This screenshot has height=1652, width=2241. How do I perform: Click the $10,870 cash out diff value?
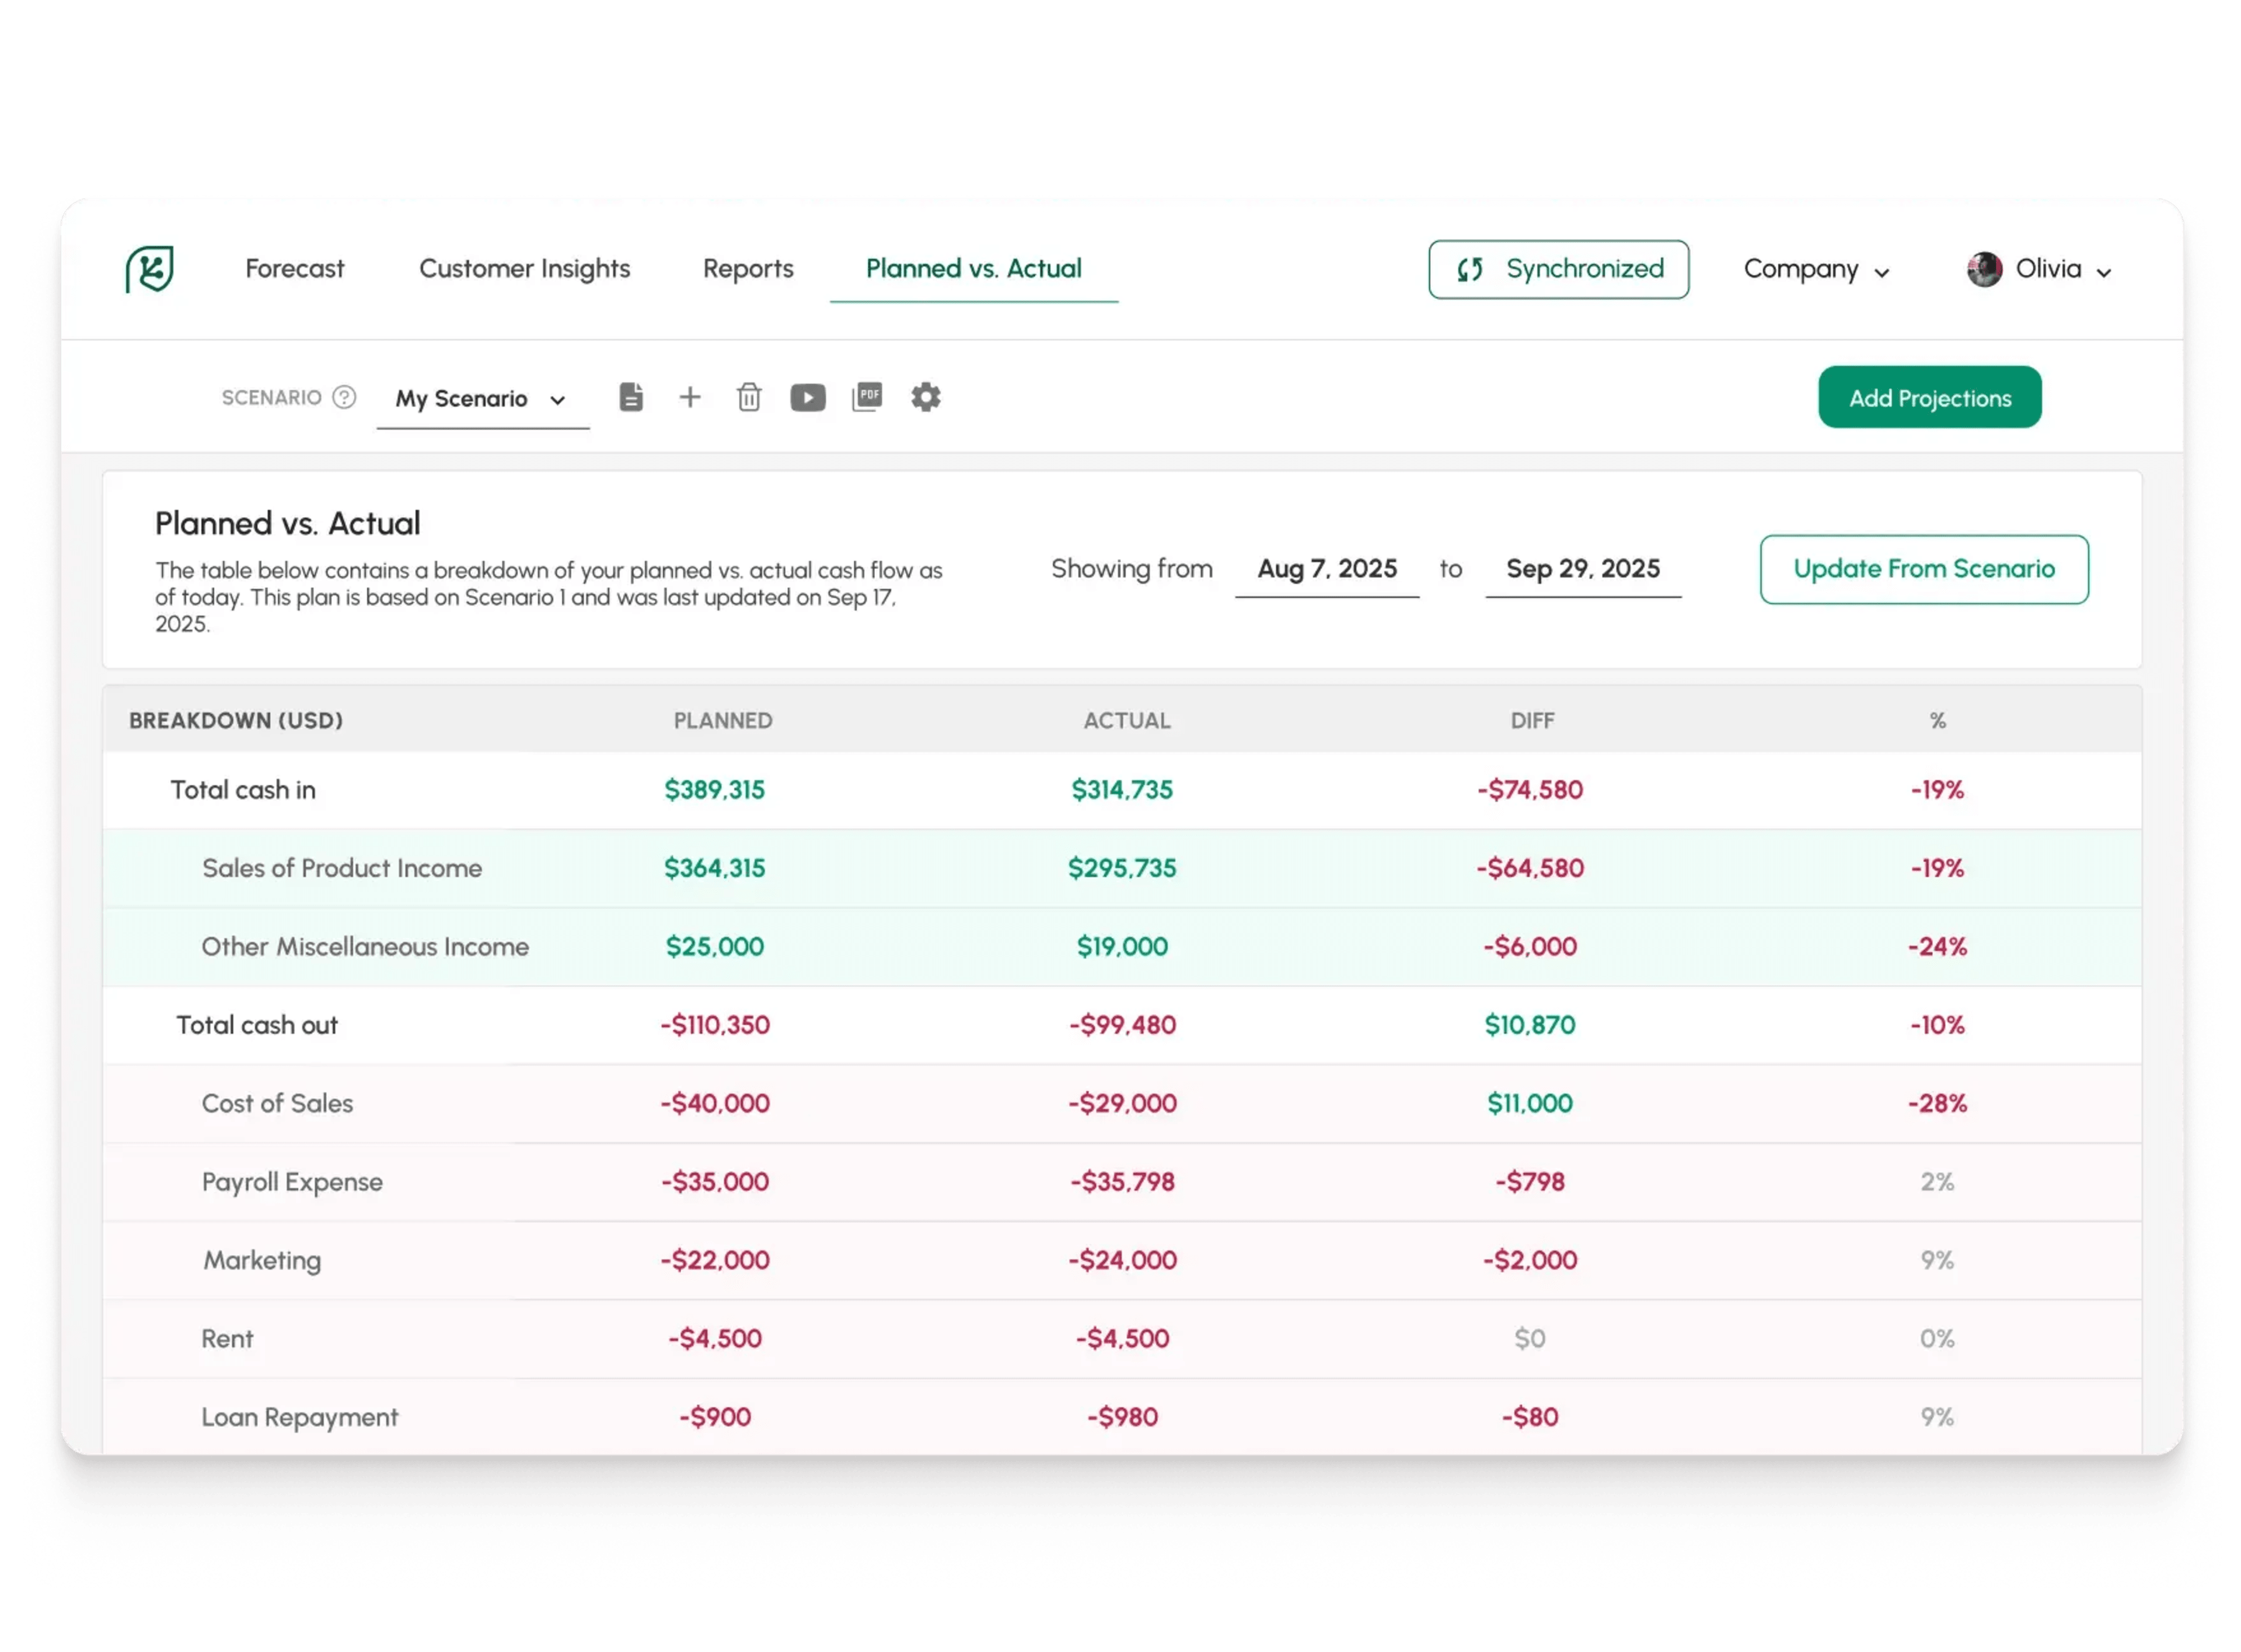1530,1025
